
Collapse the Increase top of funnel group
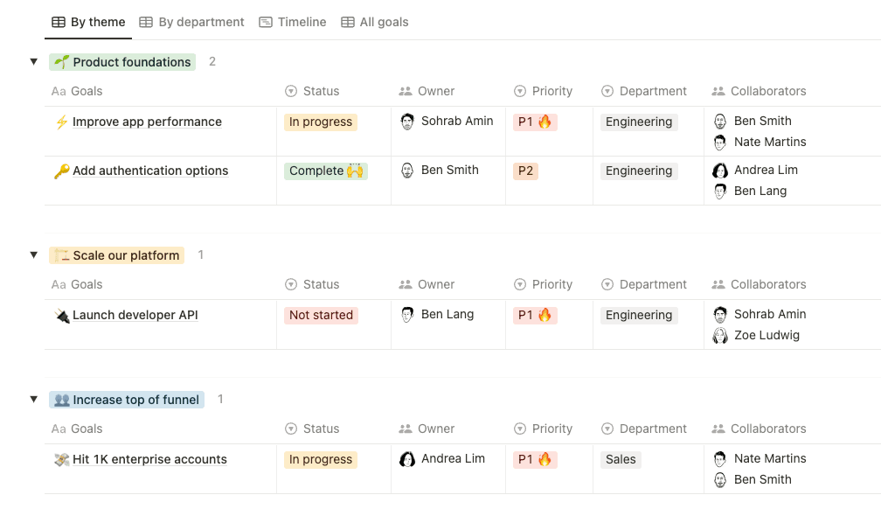click(34, 400)
